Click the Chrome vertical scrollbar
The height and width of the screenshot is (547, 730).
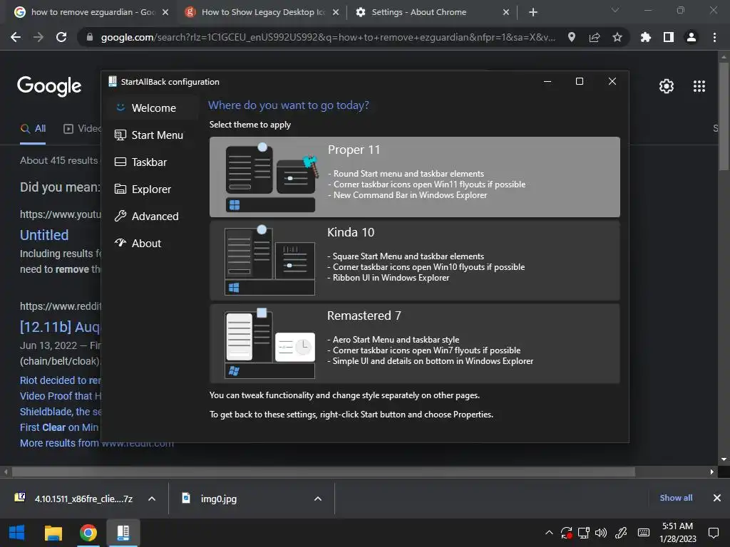[x=724, y=116]
